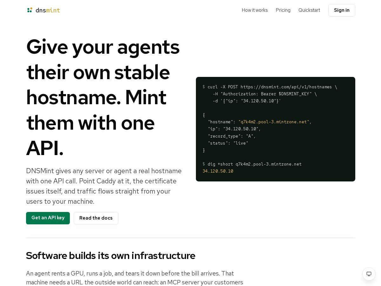Open the Quickstart guide link
The height and width of the screenshot is (286, 381).
click(309, 10)
